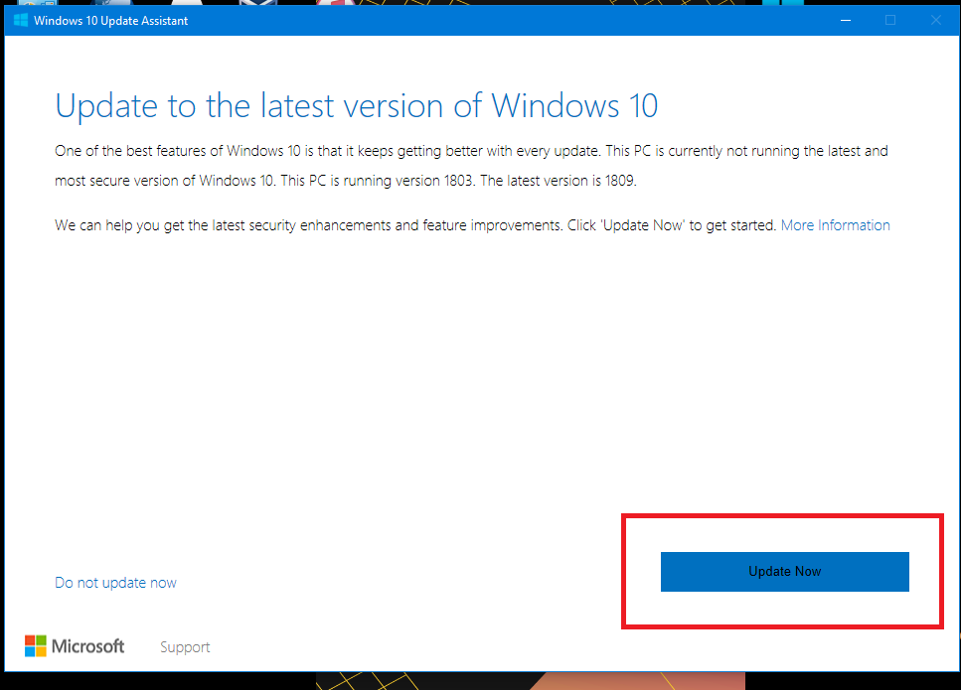Click the heading 'Update to the latest version of Windows 10'
This screenshot has height=690, width=961.
click(356, 106)
